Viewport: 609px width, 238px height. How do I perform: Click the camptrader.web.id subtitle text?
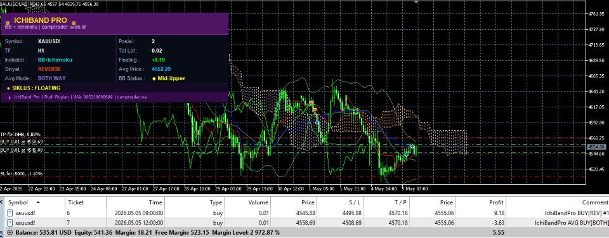(x=63, y=27)
